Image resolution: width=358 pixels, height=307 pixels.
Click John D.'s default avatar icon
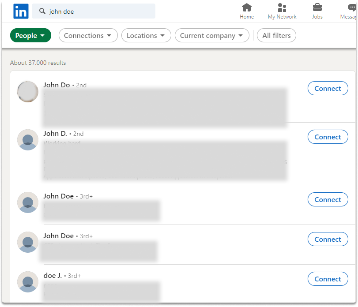tap(28, 140)
